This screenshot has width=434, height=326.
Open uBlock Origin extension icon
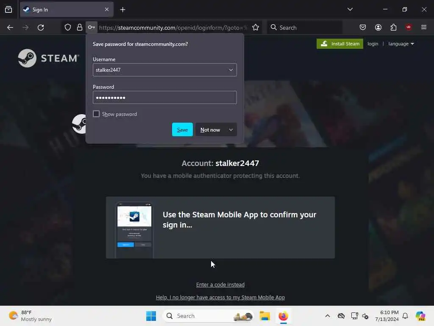(x=409, y=27)
